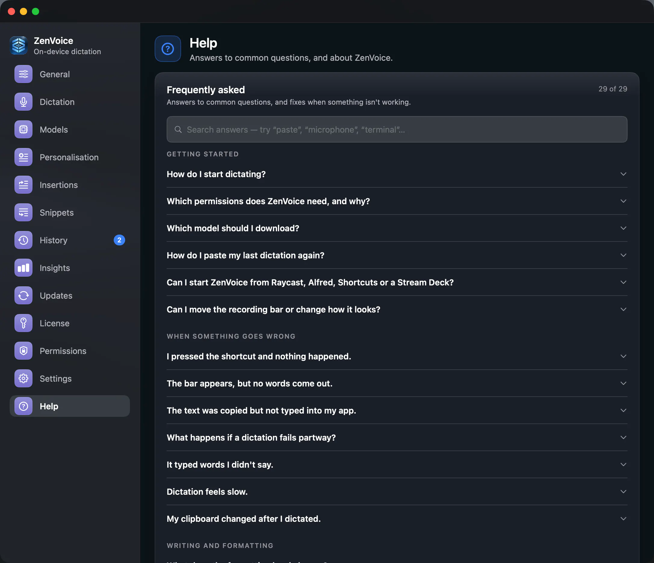Expand 'Dictation feels slow' chevron
654x563 pixels.
(x=623, y=492)
